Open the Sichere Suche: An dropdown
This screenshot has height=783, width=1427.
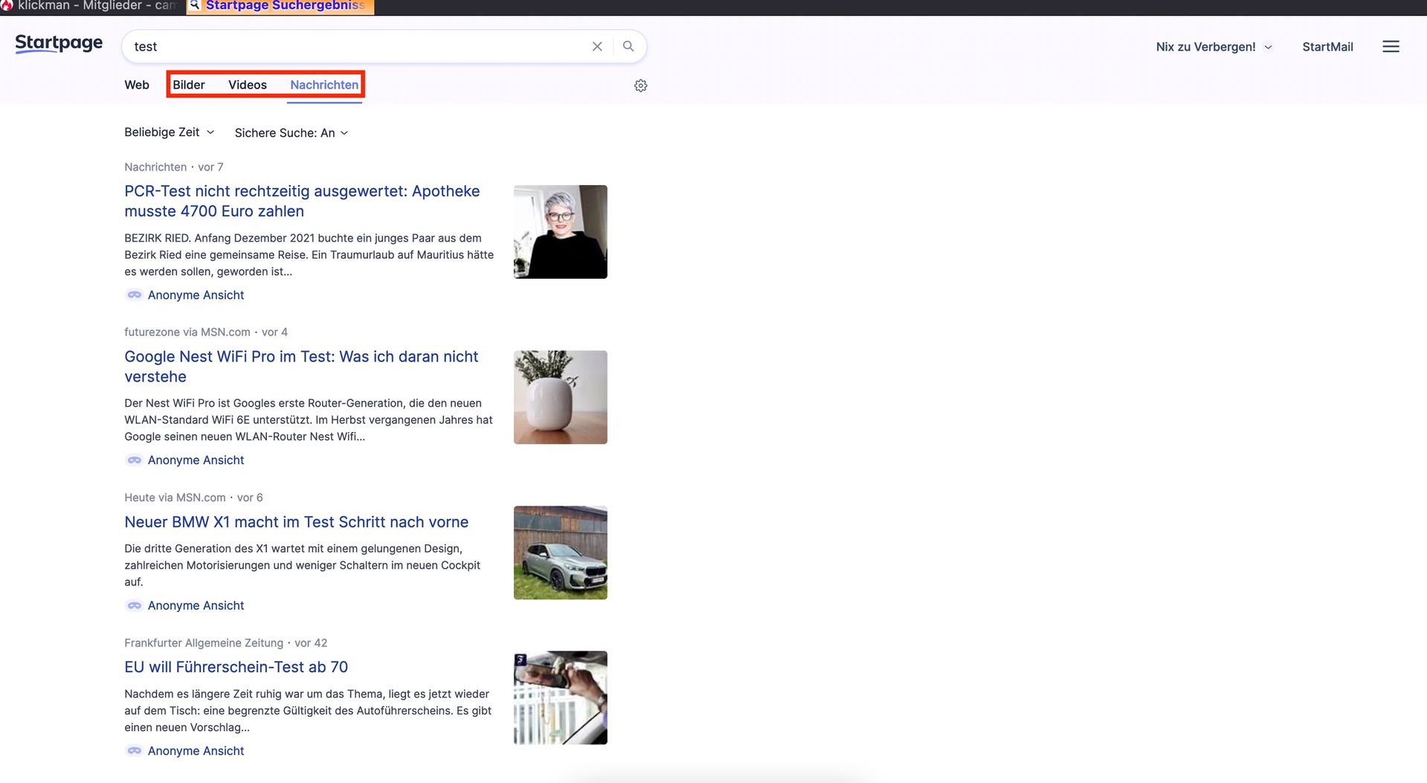pyautogui.click(x=291, y=133)
